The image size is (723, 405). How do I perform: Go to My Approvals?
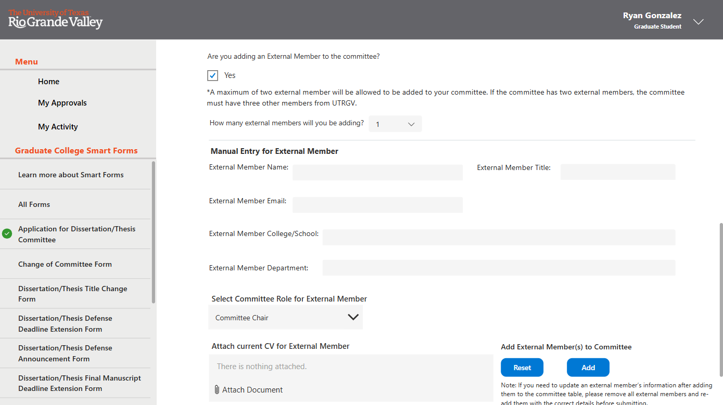62,103
